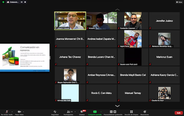
Task: Click muted mic icon on Ambar Reynosa tile
Action: [x=87, y=82]
